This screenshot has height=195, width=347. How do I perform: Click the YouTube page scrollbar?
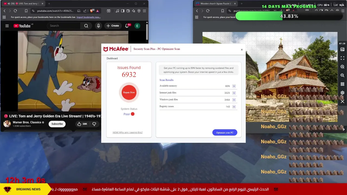(147, 32)
